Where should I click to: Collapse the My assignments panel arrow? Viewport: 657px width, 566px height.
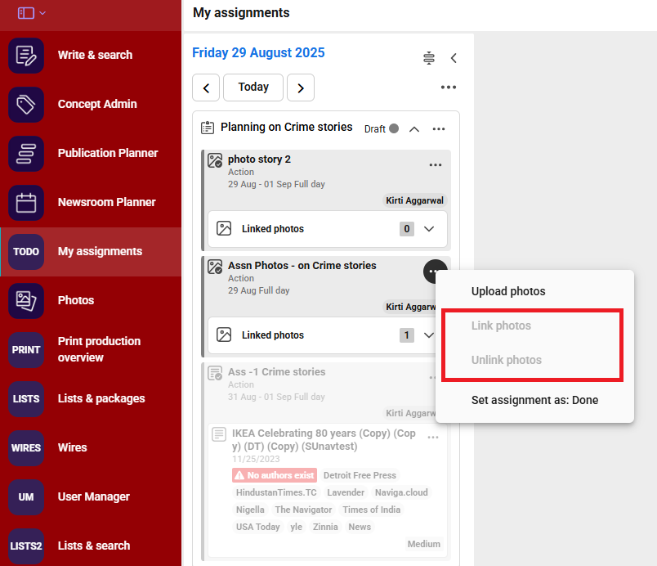point(454,58)
